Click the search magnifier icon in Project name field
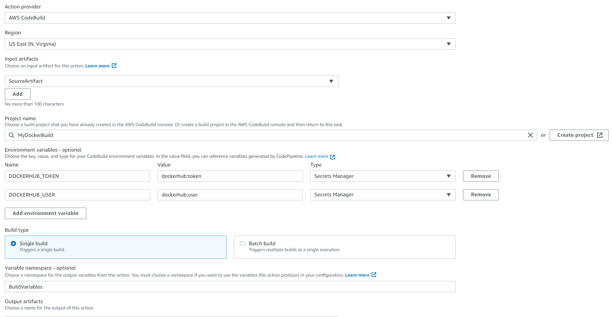 (11, 135)
